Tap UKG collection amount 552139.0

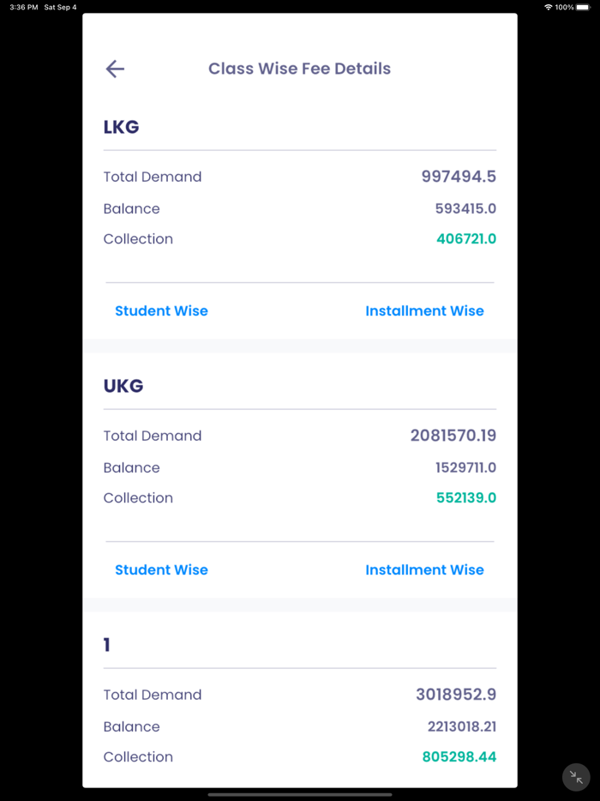point(466,498)
